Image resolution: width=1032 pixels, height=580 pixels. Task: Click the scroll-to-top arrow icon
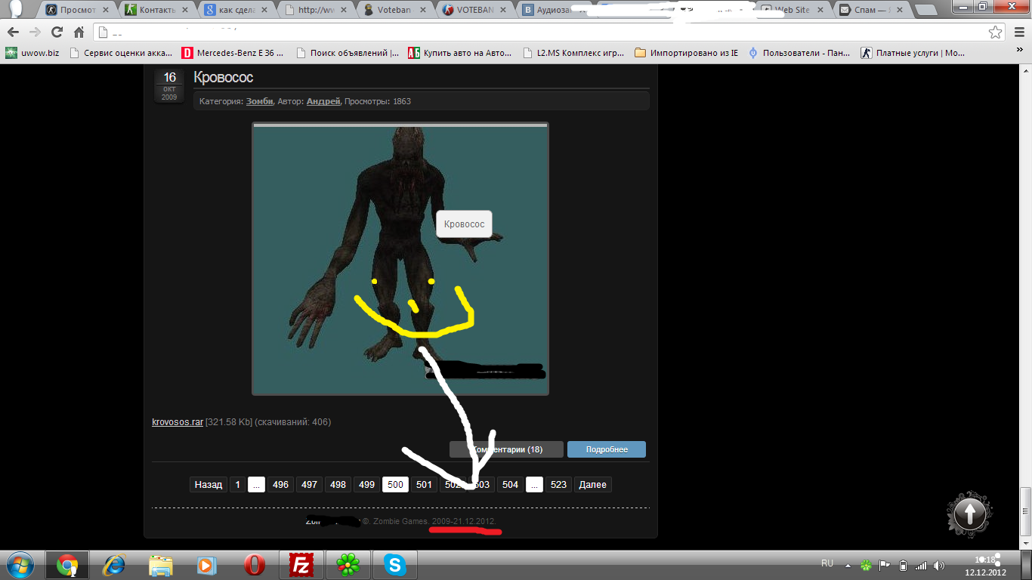click(969, 514)
